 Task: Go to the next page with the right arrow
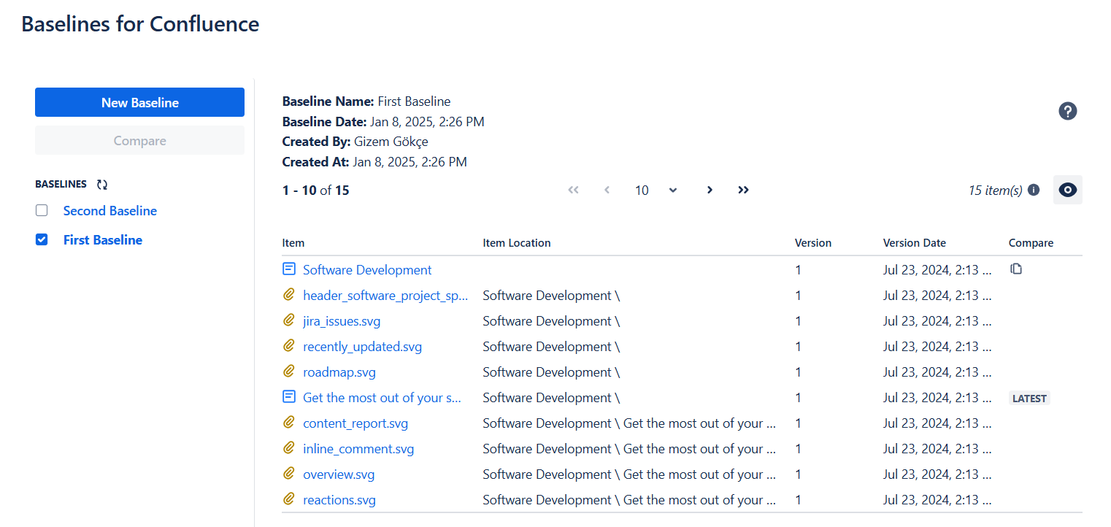710,190
